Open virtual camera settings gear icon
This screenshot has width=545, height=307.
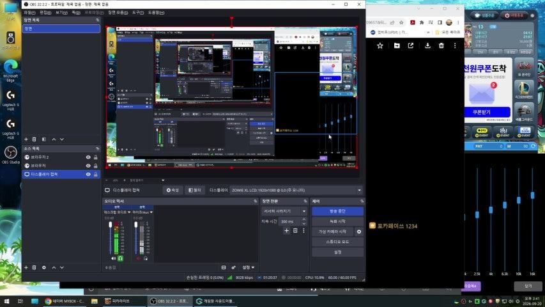point(359,232)
